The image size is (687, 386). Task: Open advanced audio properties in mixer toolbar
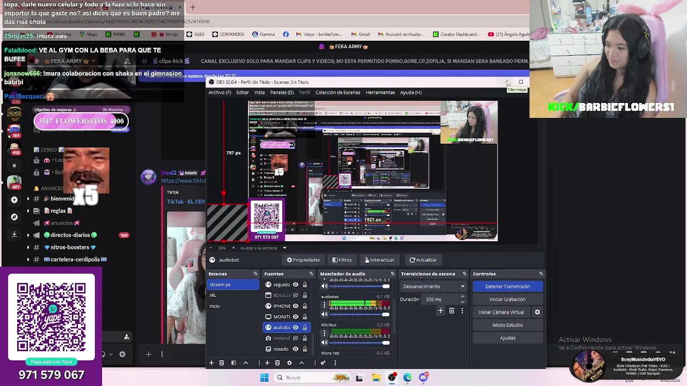[323, 363]
